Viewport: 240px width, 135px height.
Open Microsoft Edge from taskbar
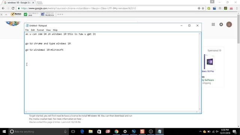pyautogui.click(x=82, y=132)
